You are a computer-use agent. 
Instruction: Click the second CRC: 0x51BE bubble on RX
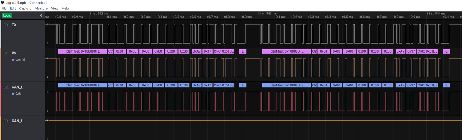click(x=428, y=51)
